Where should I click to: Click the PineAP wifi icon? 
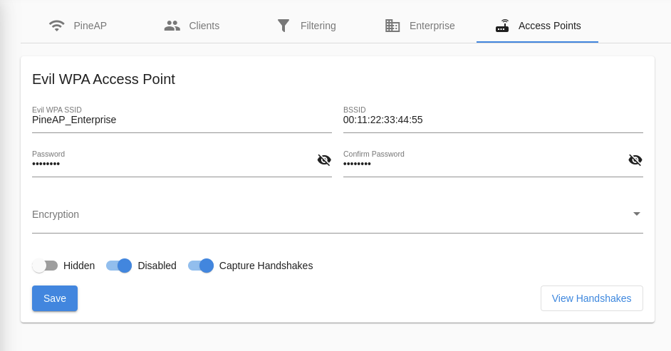pos(56,26)
